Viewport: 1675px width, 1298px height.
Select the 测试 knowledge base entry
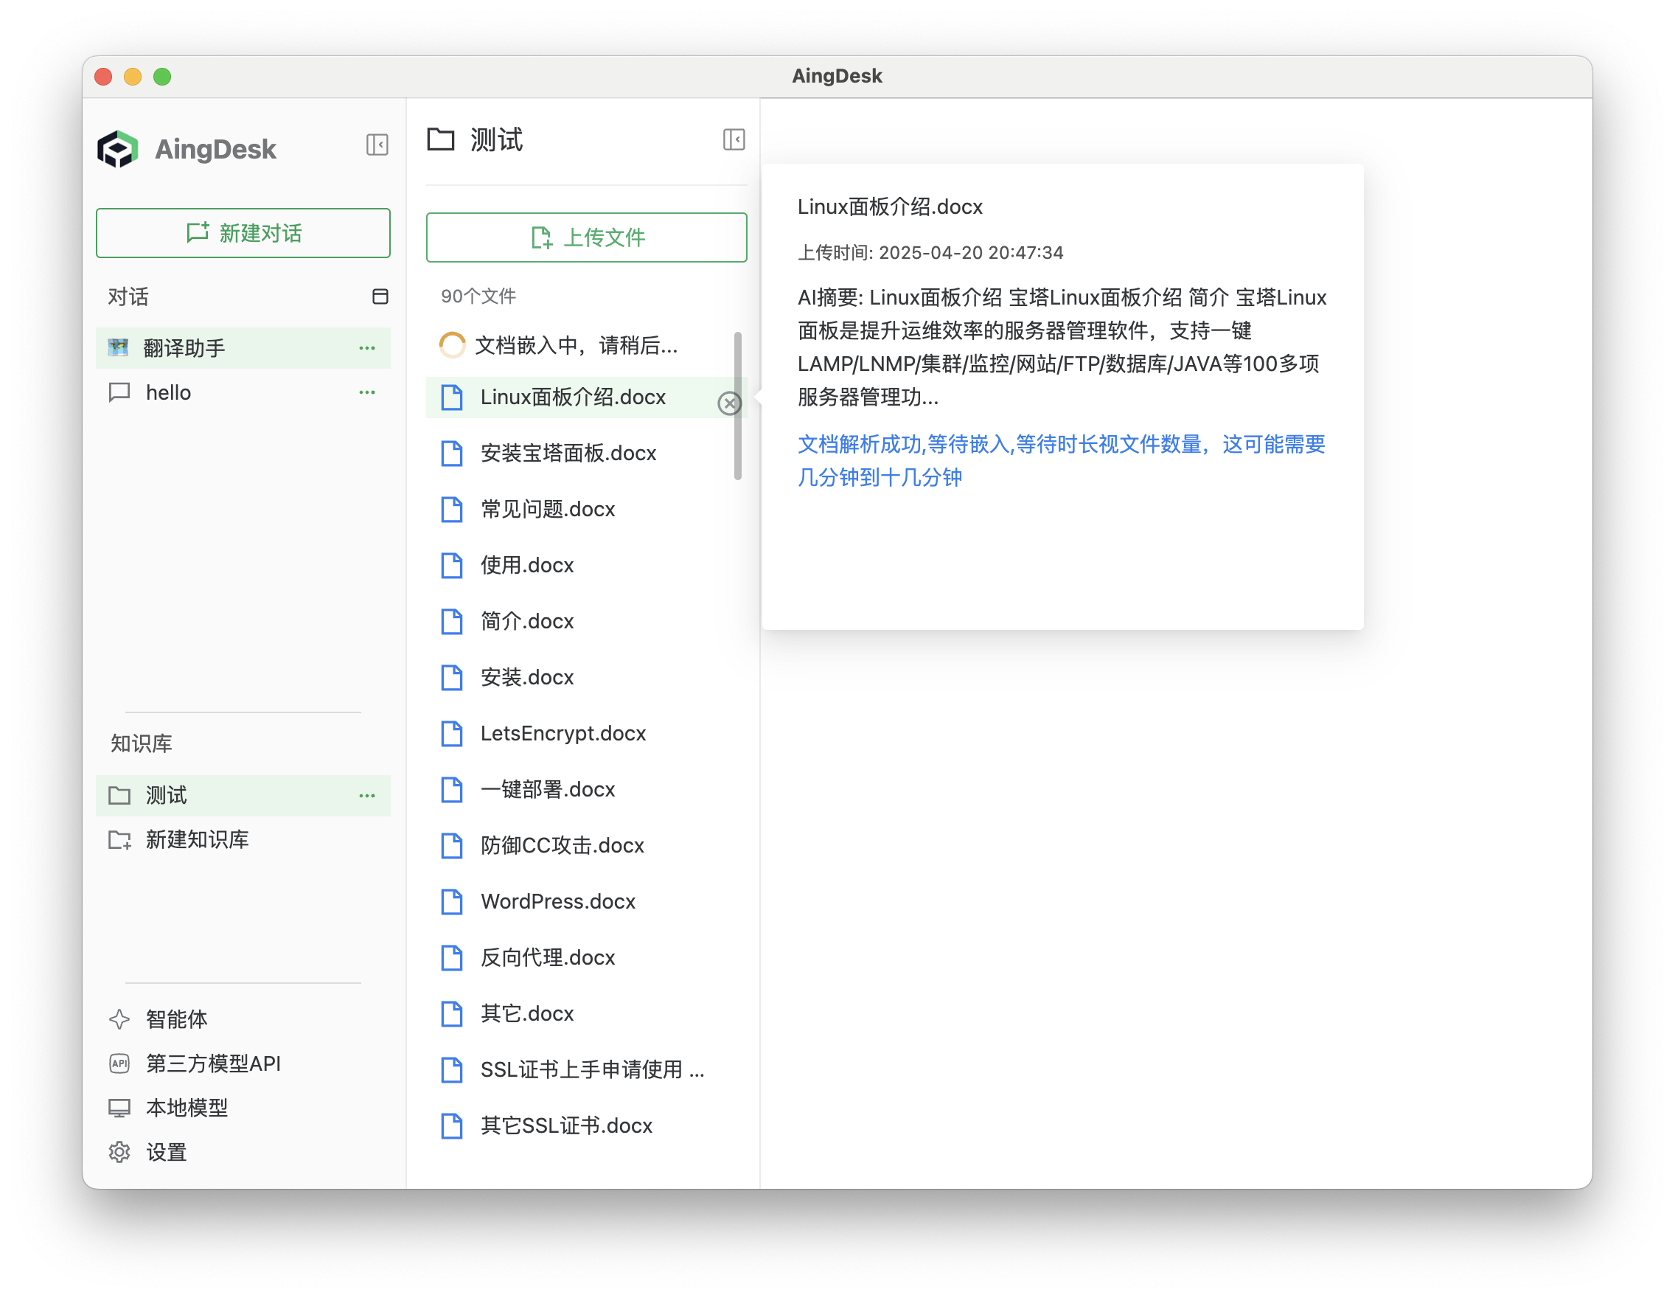pos(167,796)
